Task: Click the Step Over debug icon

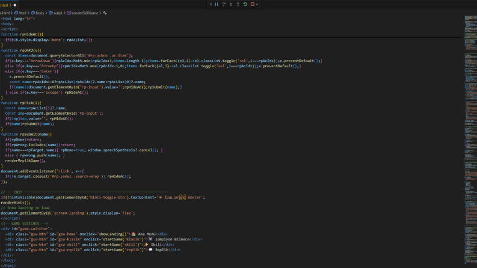Action: click(x=224, y=4)
